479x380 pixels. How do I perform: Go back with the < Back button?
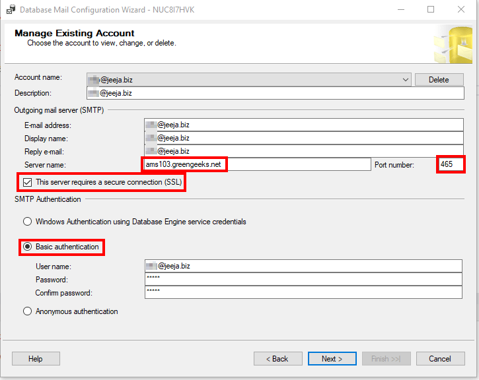[277, 359]
